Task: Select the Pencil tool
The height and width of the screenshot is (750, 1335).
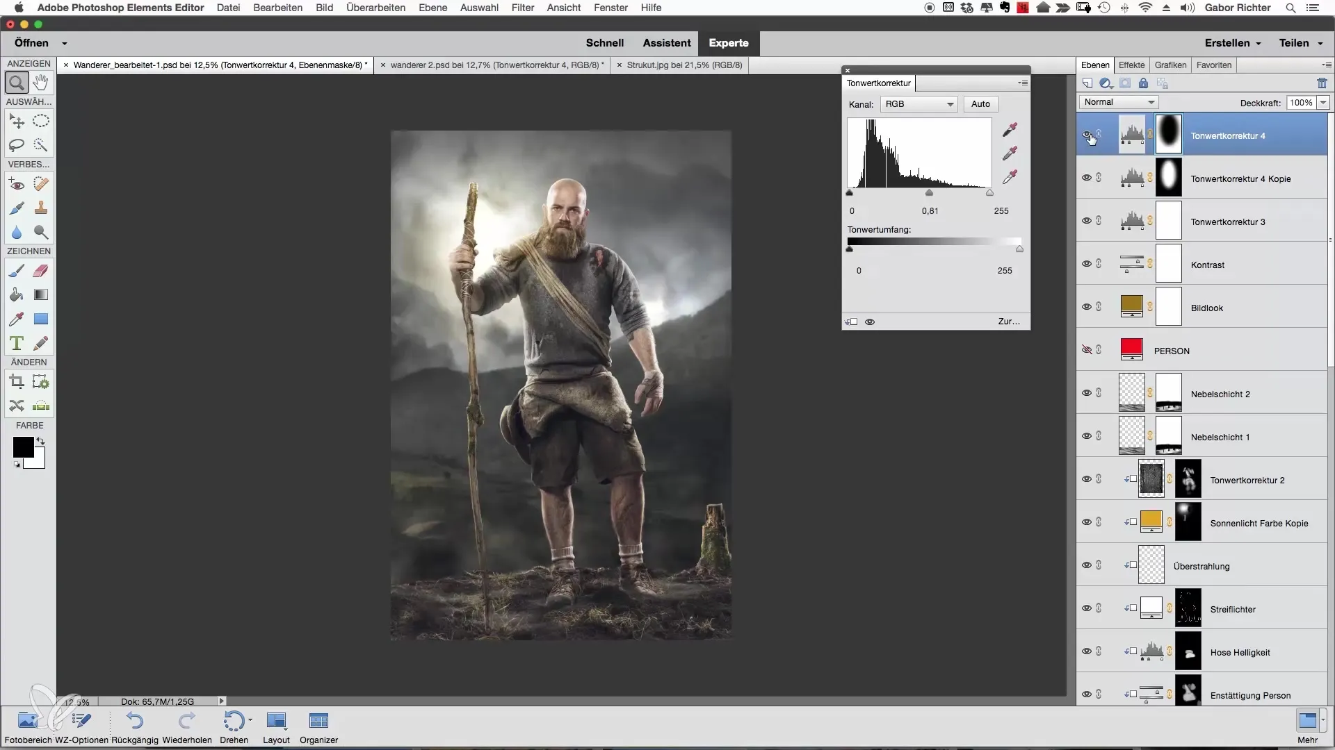Action: (41, 343)
